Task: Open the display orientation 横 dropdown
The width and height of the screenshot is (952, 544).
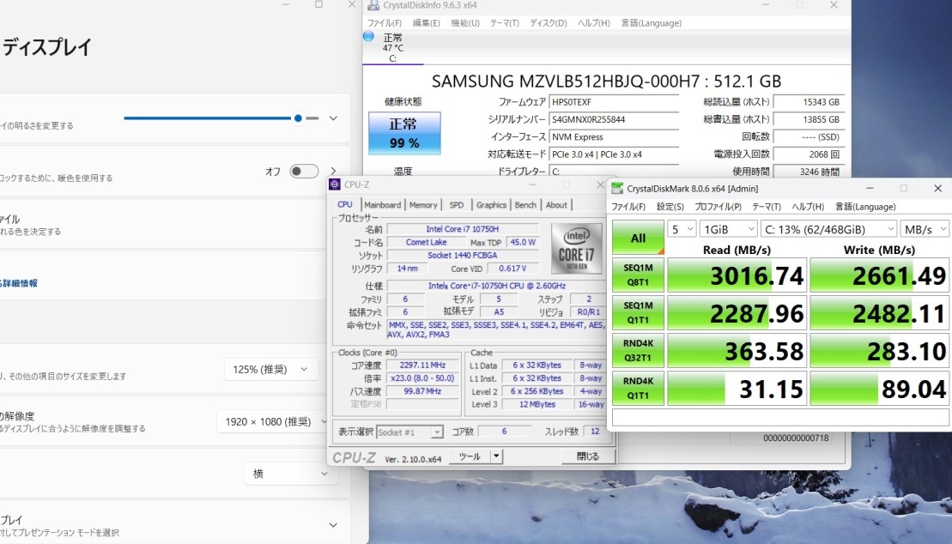Action: click(x=289, y=474)
